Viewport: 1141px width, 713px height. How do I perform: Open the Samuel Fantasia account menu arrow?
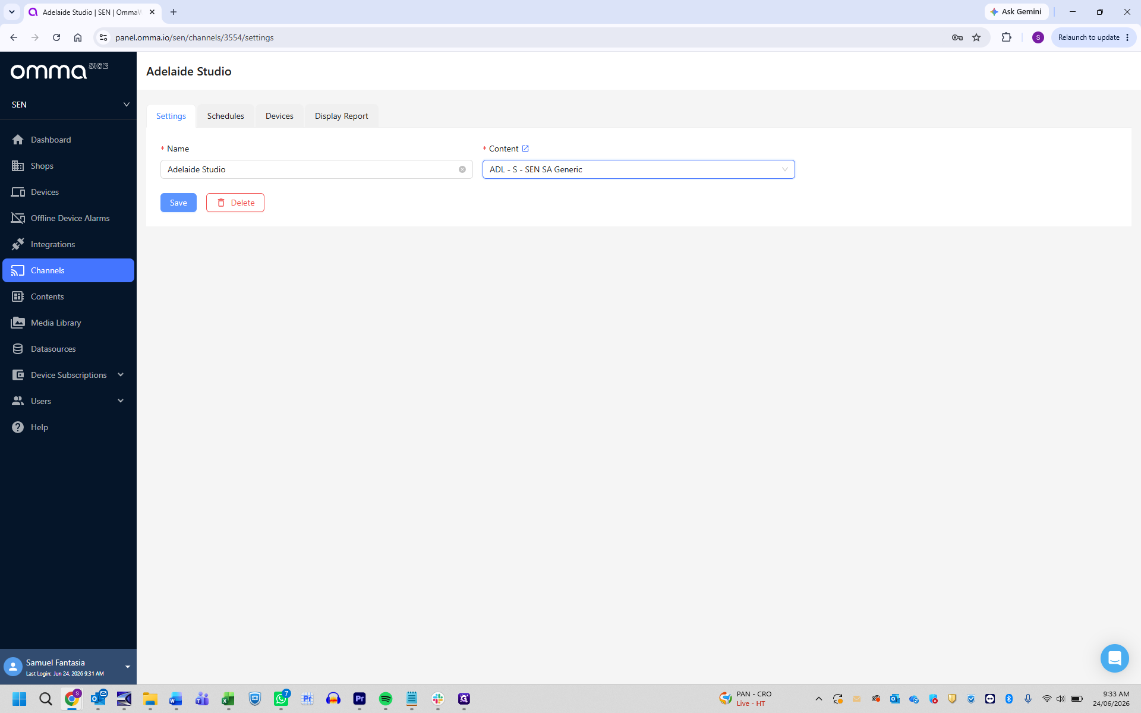click(127, 667)
